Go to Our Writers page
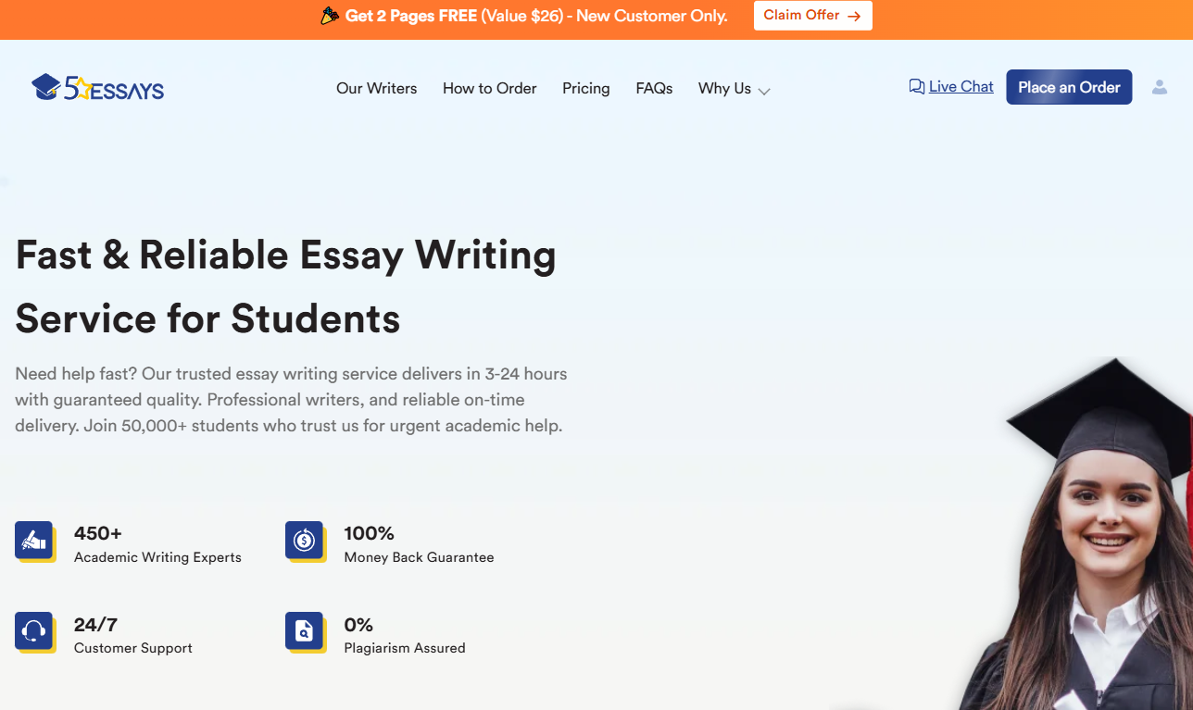Viewport: 1193px width, 710px height. click(x=376, y=89)
